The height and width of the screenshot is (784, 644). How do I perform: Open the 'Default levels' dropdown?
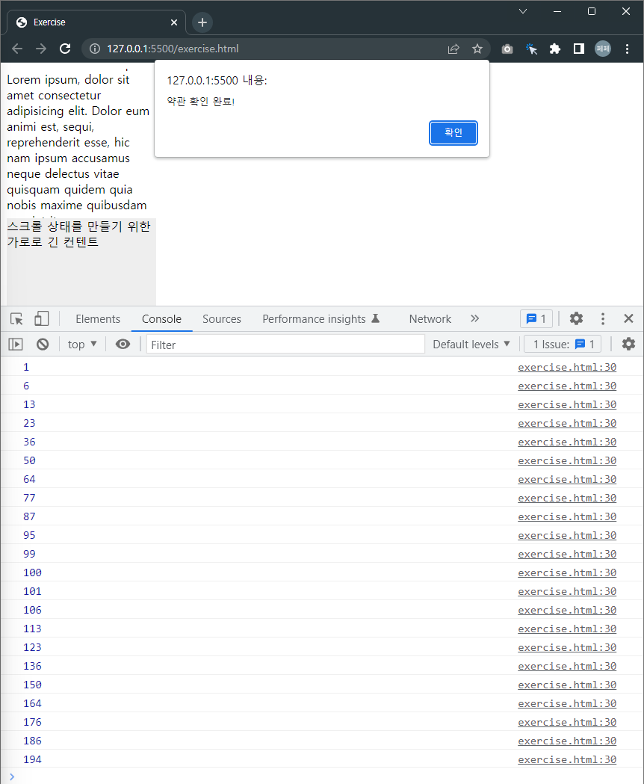471,344
